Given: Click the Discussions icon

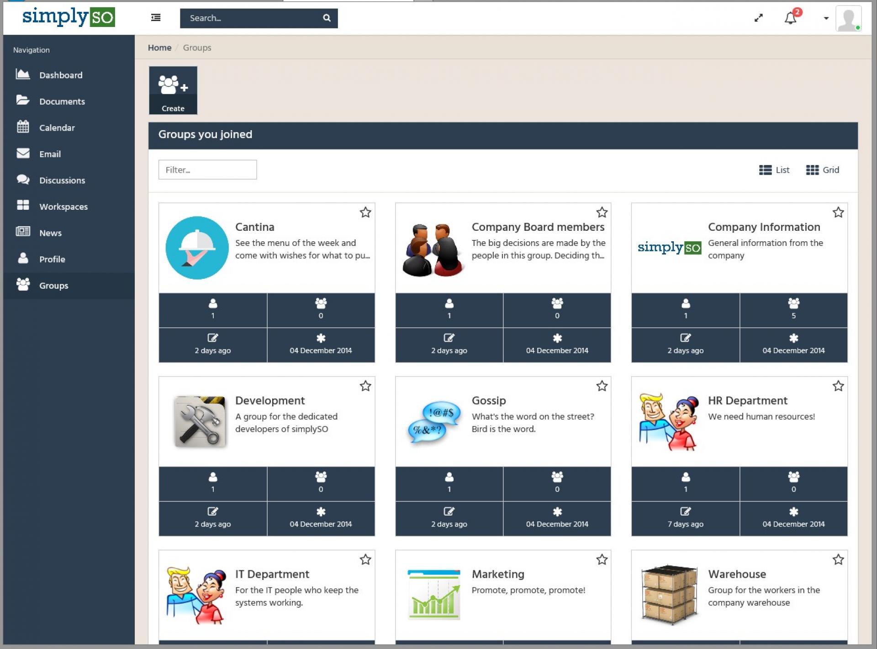Looking at the screenshot, I should (24, 179).
